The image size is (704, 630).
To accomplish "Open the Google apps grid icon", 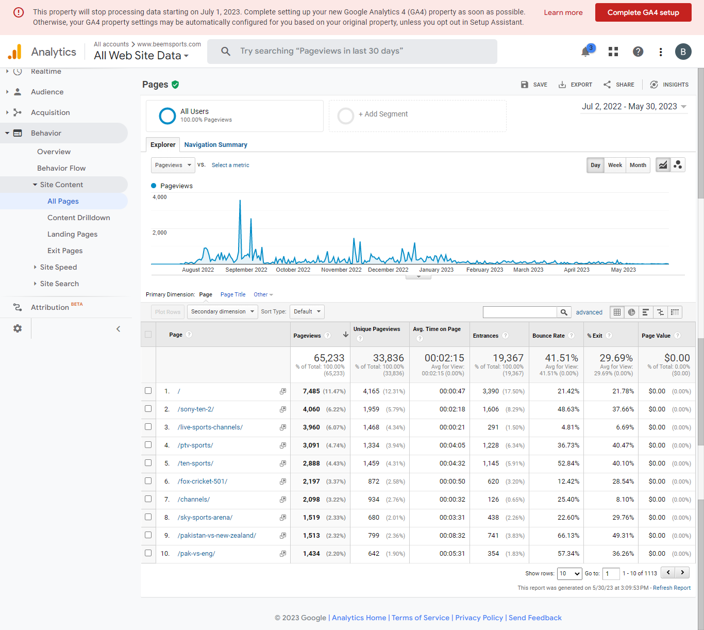I will 613,52.
